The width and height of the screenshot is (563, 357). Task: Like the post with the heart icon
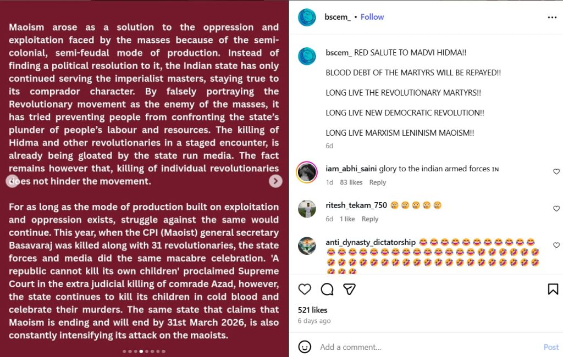click(305, 289)
